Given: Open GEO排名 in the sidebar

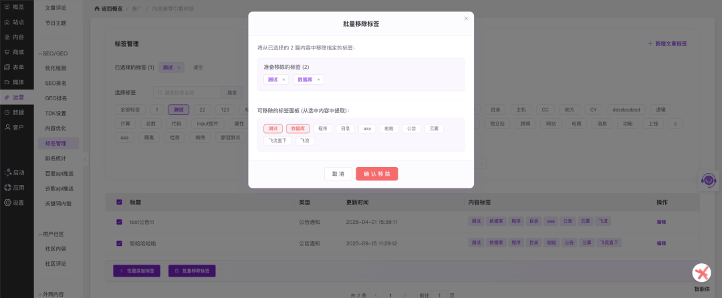Looking at the screenshot, I should [x=55, y=98].
